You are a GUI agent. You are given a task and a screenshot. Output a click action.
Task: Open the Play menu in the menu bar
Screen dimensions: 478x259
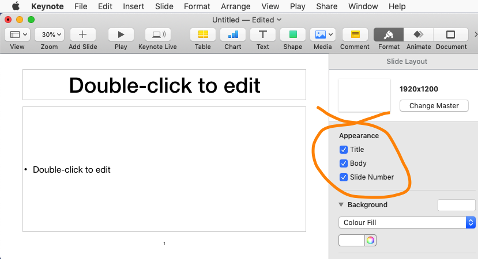click(x=298, y=6)
